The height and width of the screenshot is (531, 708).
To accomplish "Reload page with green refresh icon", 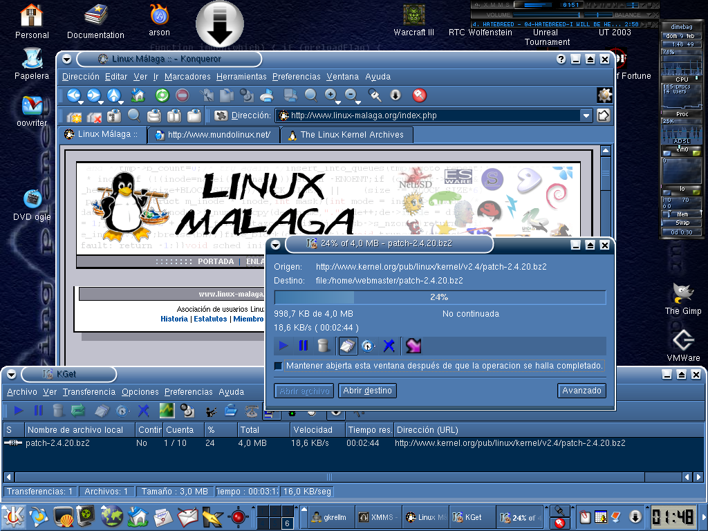I will (162, 95).
